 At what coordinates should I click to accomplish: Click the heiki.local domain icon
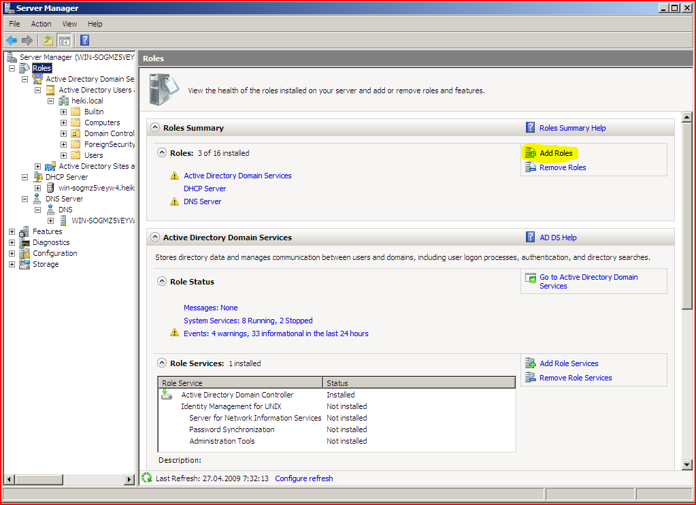coord(63,101)
